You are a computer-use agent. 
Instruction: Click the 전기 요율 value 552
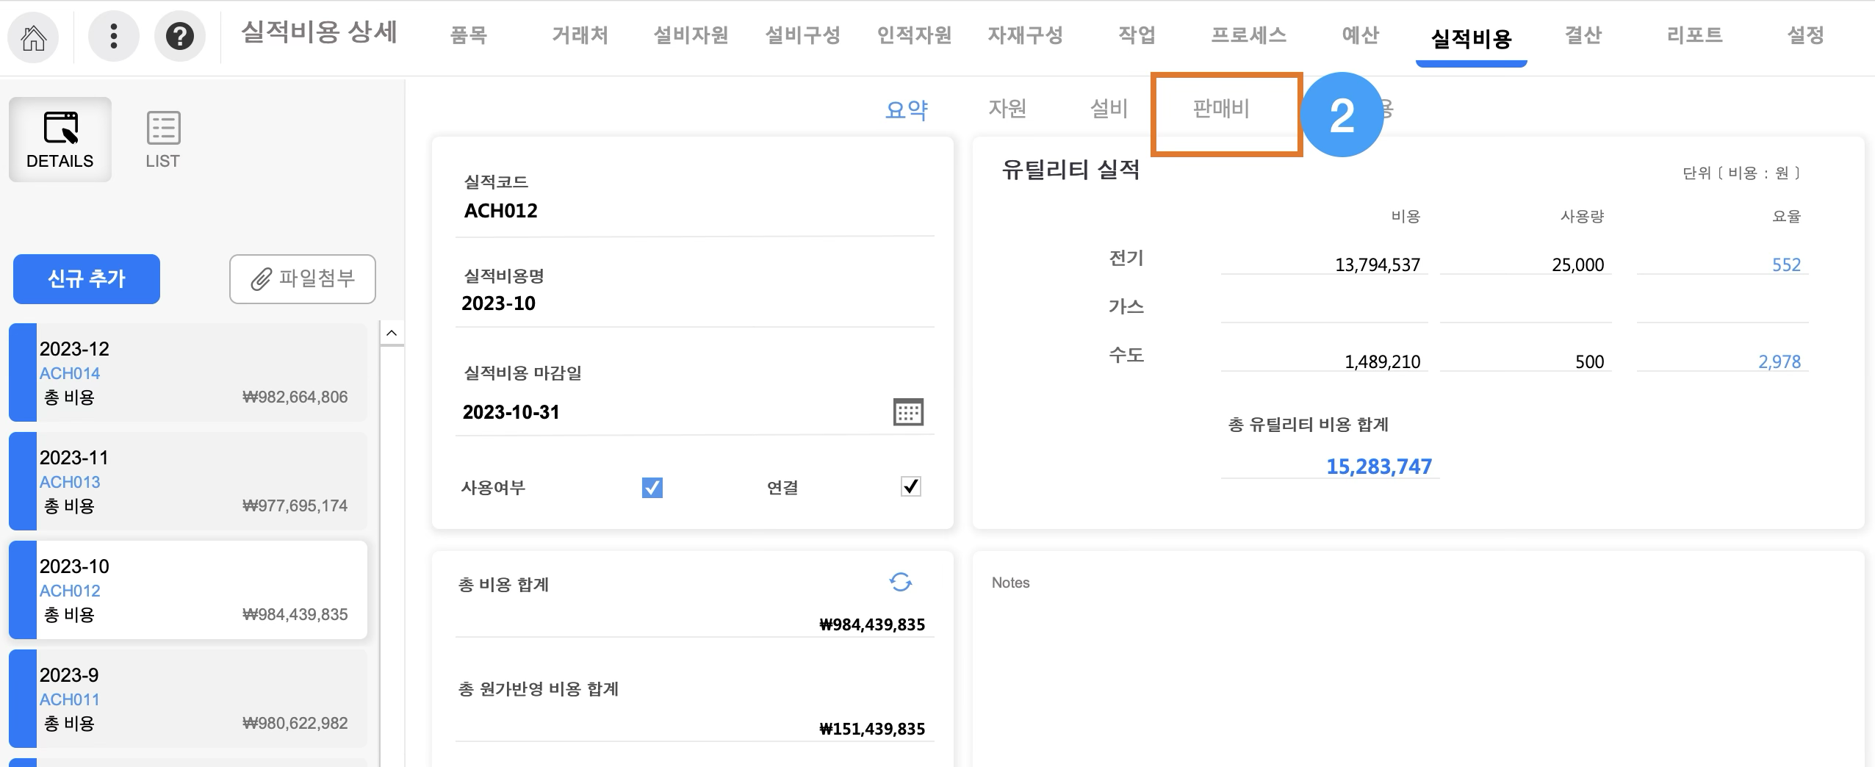tap(1786, 264)
